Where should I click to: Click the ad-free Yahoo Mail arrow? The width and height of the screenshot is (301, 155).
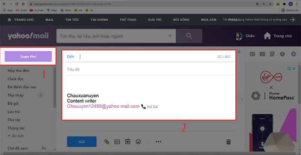292,19
